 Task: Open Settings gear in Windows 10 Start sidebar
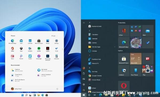(x=84, y=84)
